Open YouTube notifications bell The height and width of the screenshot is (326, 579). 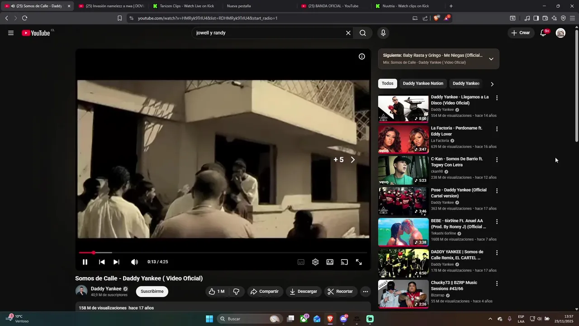click(x=543, y=33)
